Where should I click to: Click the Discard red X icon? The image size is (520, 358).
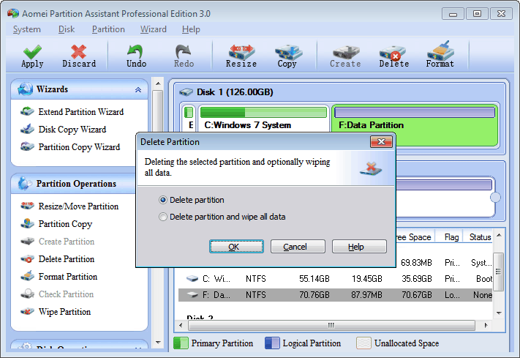click(x=78, y=52)
